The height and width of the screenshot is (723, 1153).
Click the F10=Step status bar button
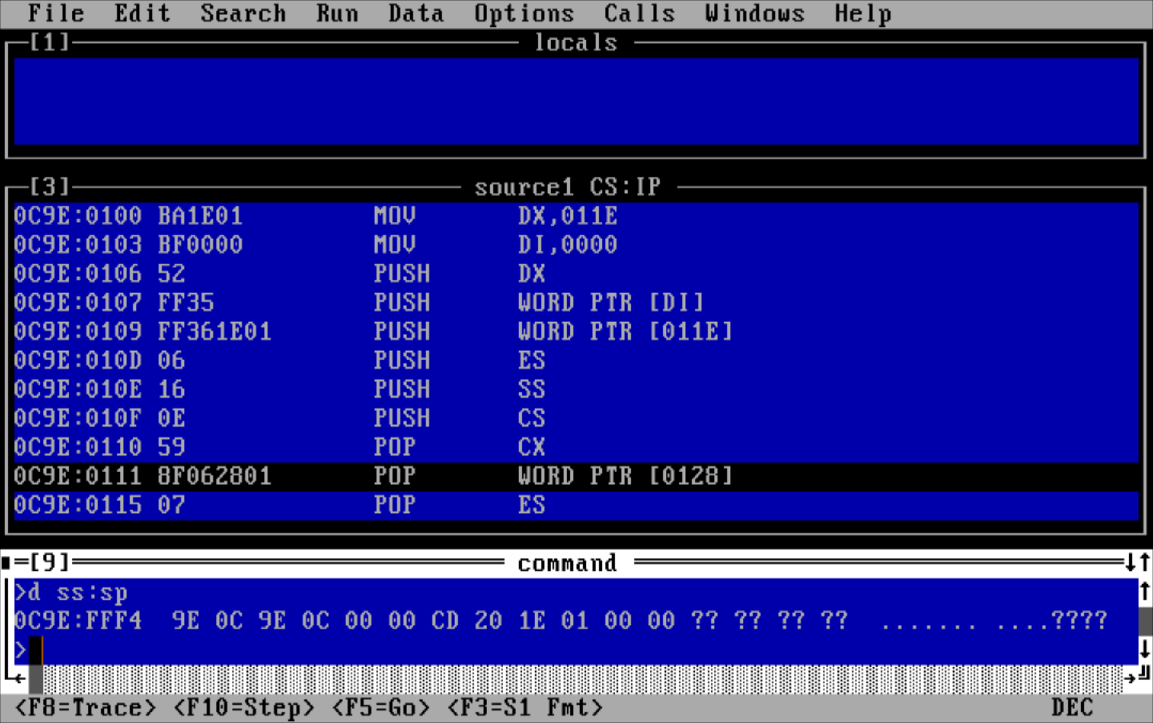point(244,708)
